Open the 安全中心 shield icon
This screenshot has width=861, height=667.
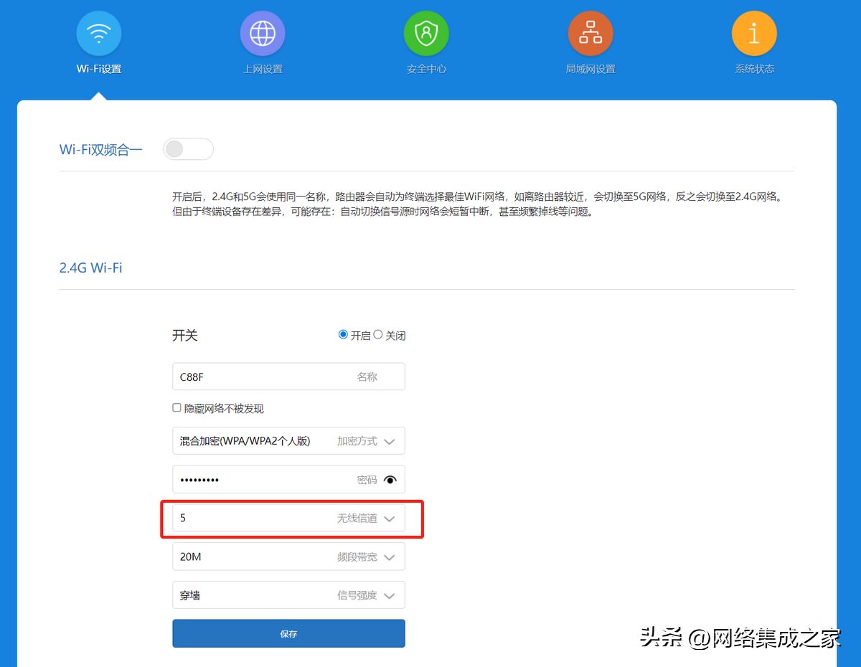click(x=426, y=33)
